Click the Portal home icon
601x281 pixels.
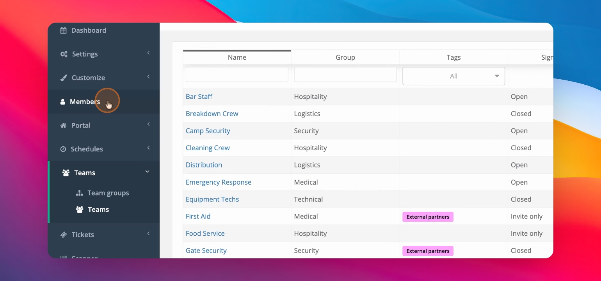(x=64, y=125)
